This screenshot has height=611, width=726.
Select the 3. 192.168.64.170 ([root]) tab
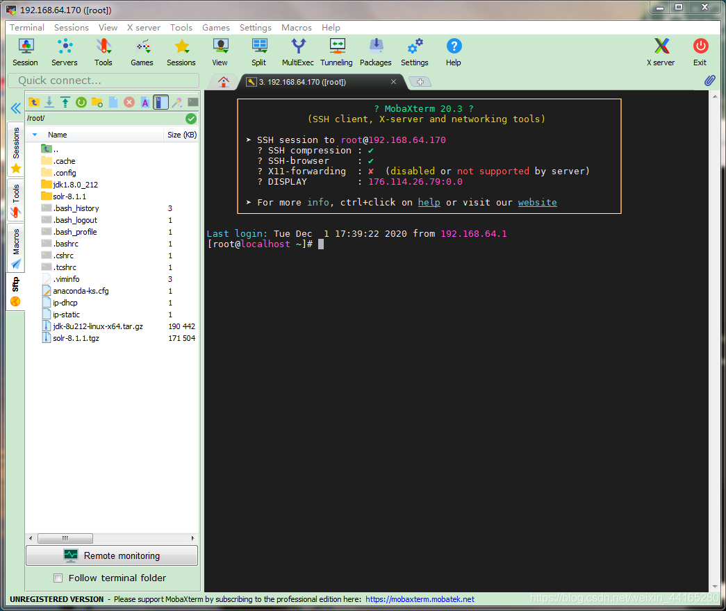point(302,82)
